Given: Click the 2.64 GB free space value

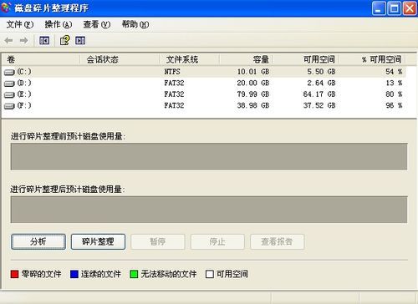Looking at the screenshot, I should point(321,83).
